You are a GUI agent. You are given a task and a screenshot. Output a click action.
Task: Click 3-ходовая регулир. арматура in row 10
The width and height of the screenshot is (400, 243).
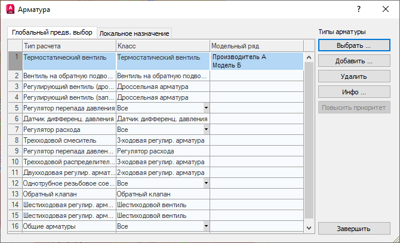click(163, 162)
